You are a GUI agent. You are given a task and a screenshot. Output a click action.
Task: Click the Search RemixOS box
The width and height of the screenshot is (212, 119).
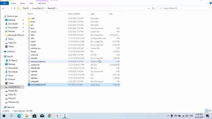tap(184, 8)
